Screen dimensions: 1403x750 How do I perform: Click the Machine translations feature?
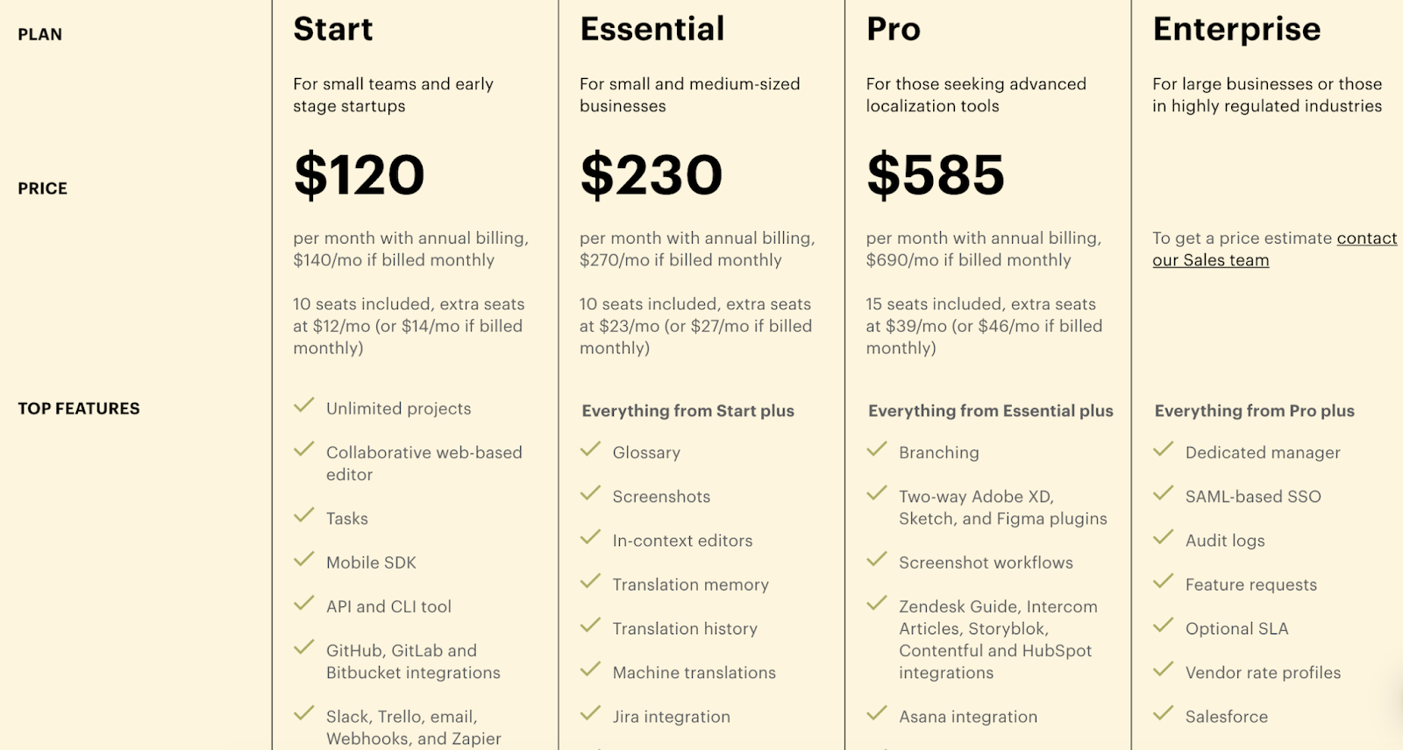(694, 673)
